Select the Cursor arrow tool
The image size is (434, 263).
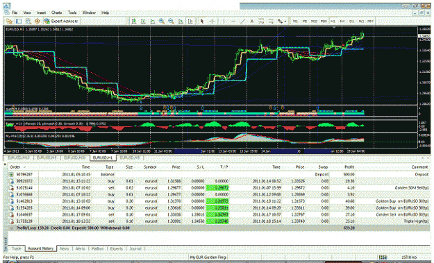(202, 21)
